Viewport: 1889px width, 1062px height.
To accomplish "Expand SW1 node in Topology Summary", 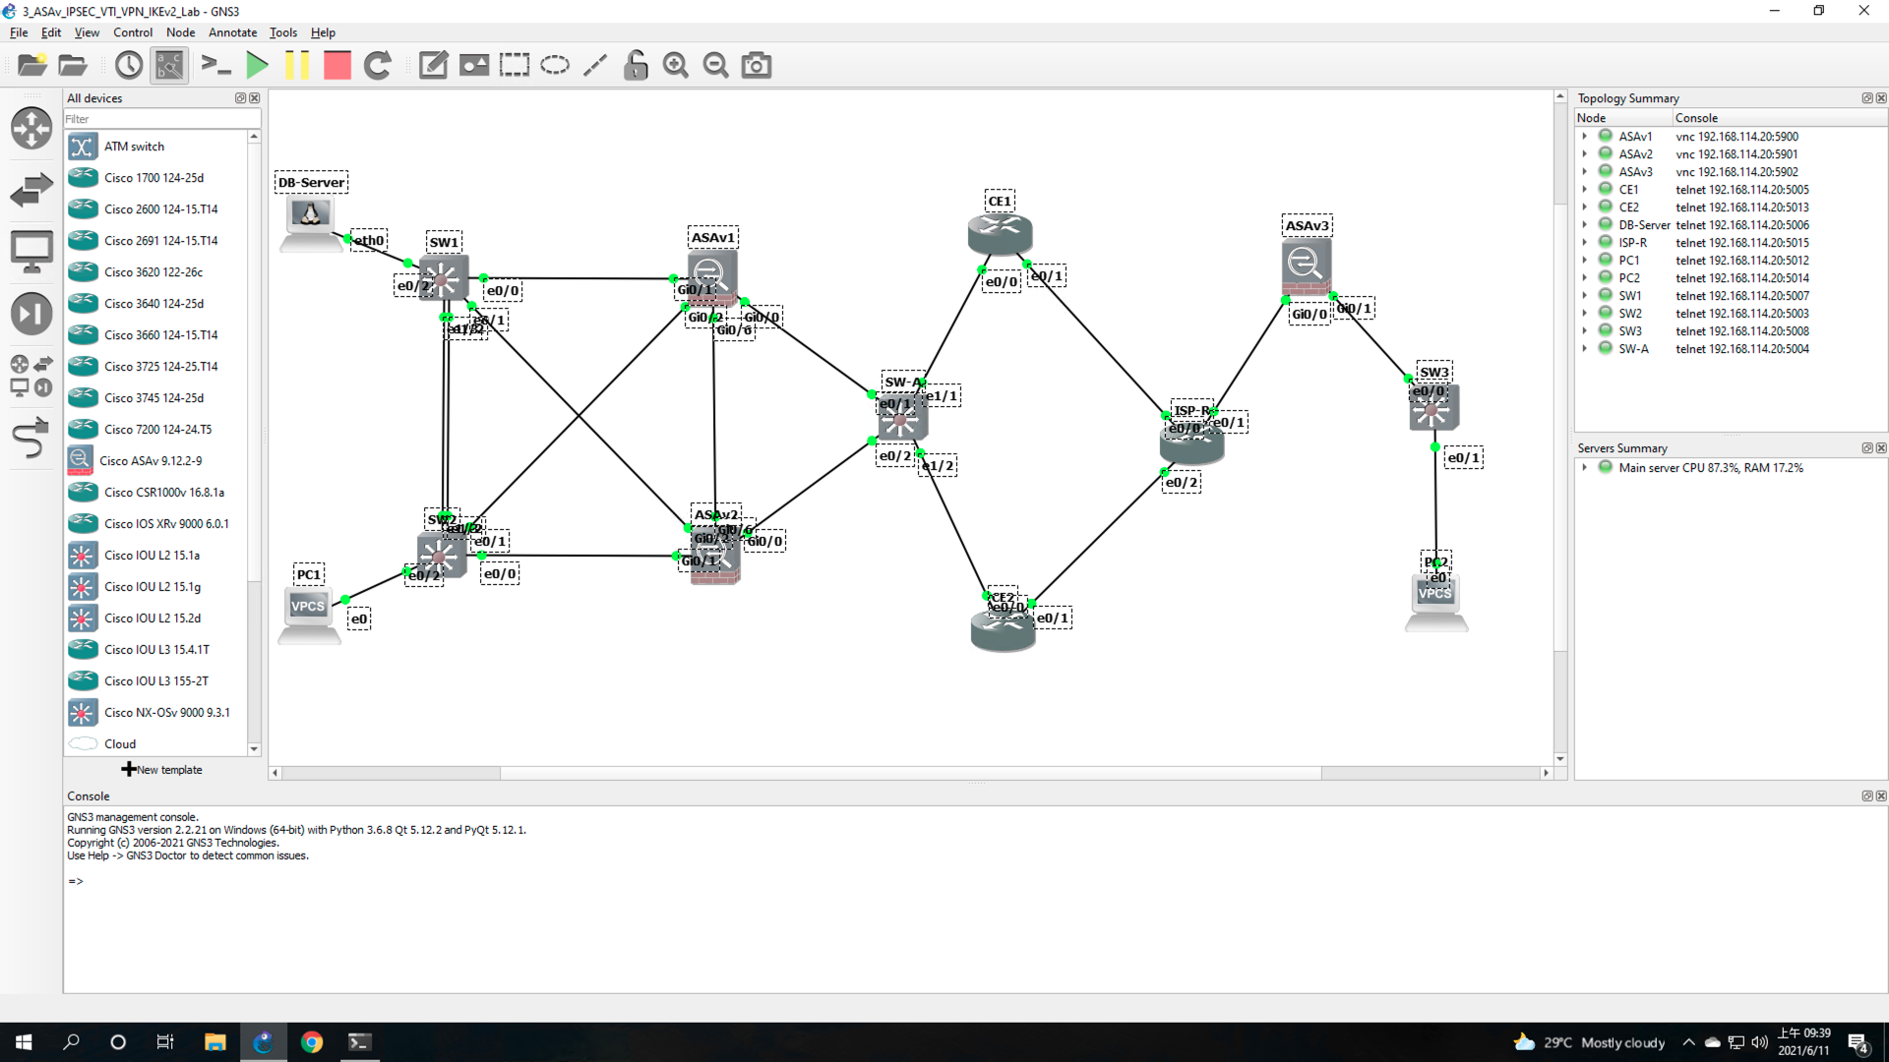I will [x=1585, y=296].
